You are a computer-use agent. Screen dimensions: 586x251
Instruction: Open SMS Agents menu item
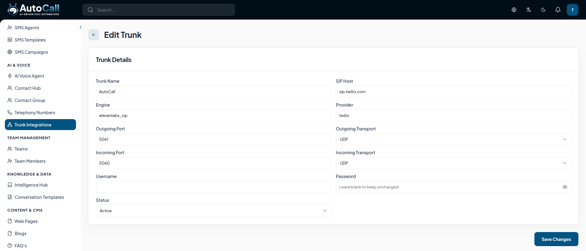click(x=40, y=27)
